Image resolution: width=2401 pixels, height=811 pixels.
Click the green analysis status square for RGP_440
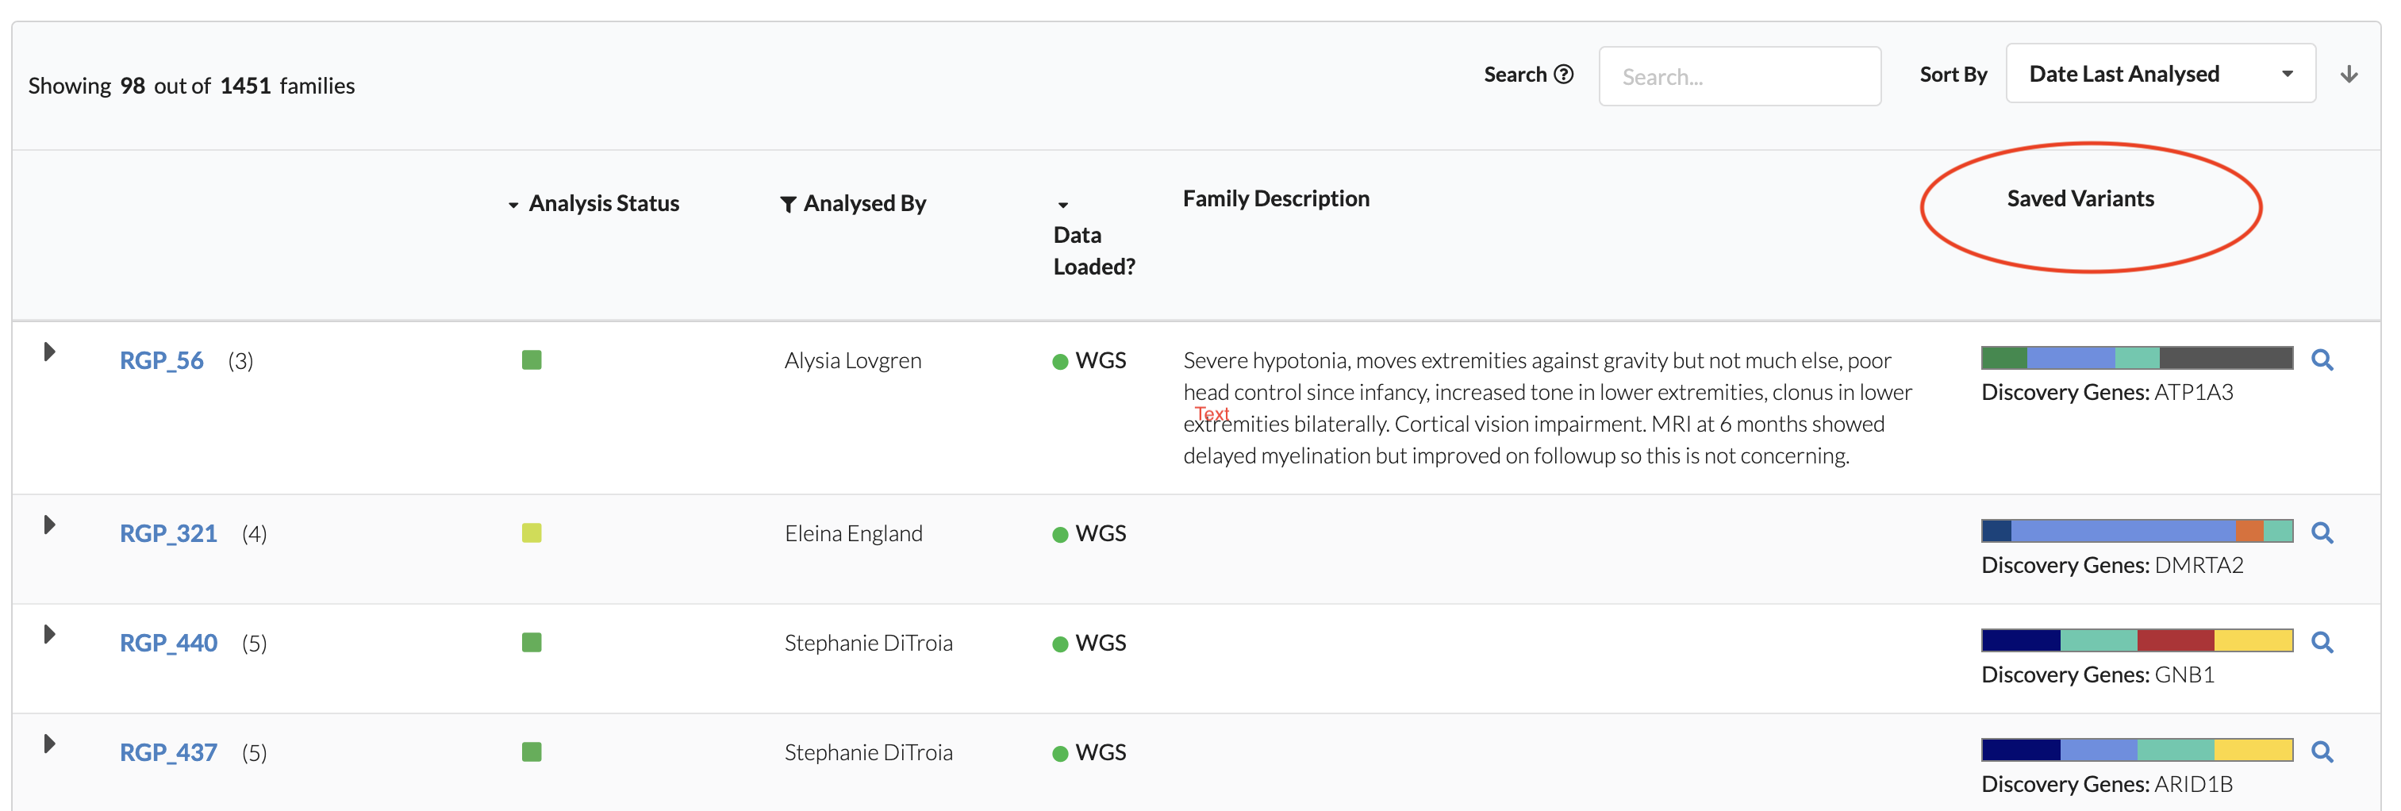[x=532, y=641]
